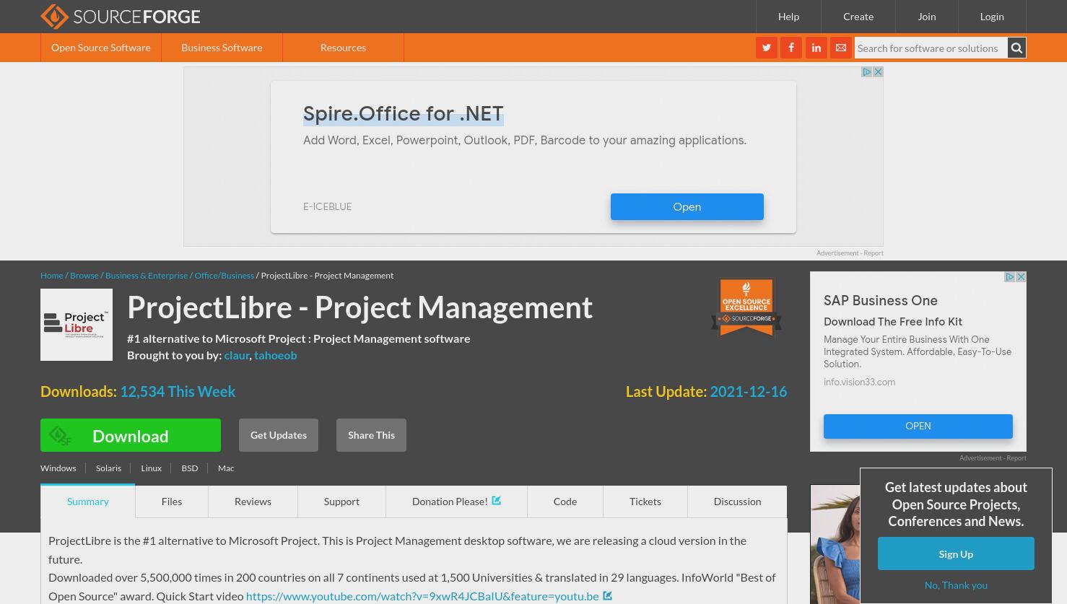Open claur's profile link

pyautogui.click(x=237, y=355)
